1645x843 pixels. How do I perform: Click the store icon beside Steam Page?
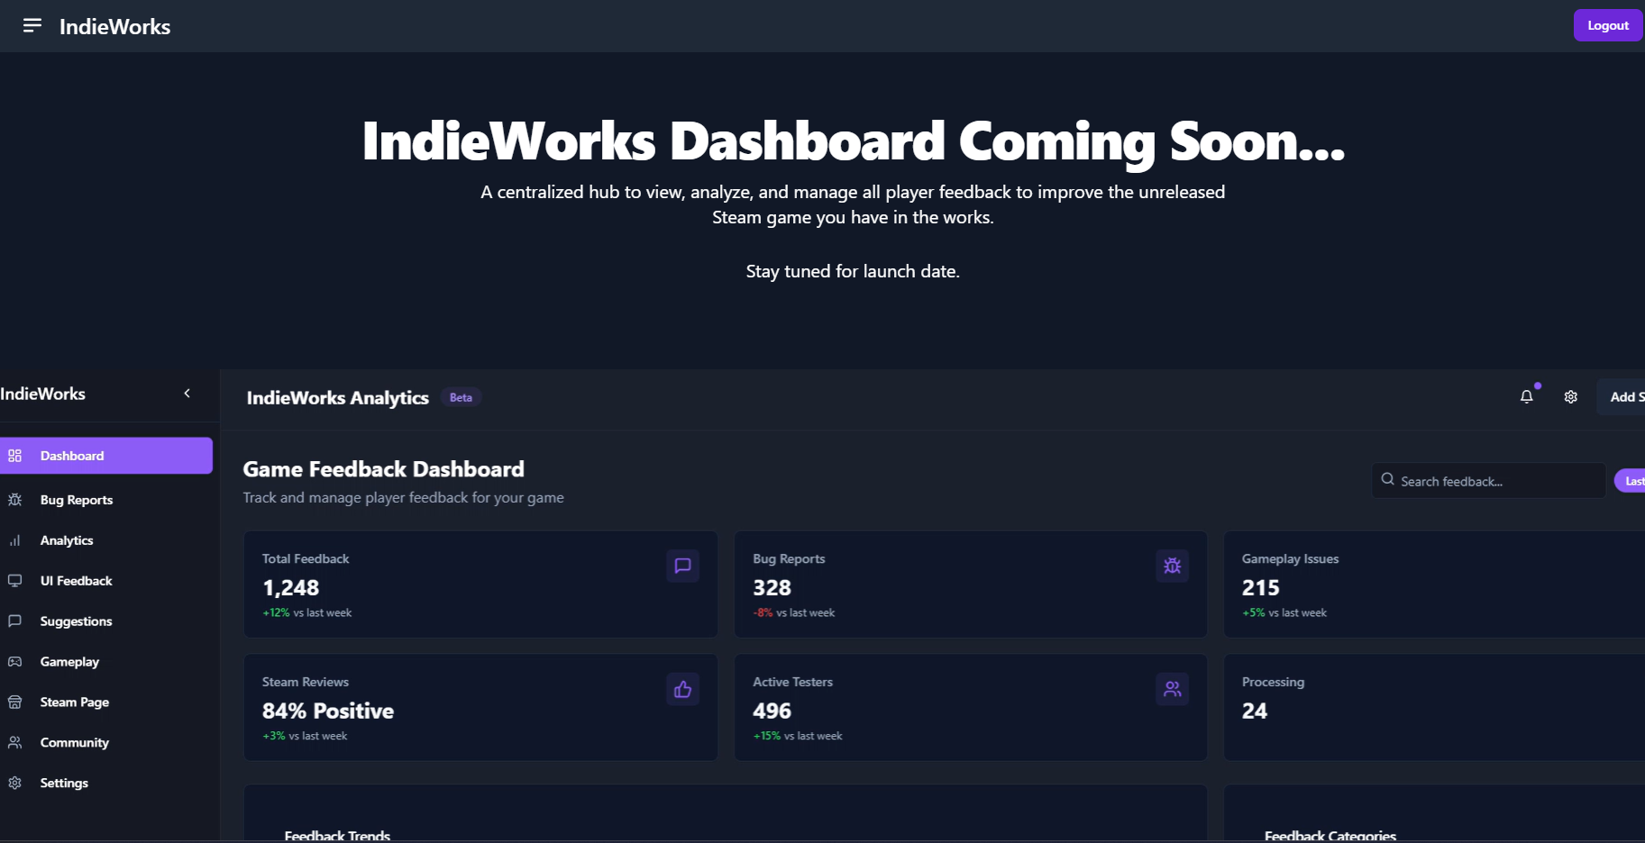(x=14, y=702)
